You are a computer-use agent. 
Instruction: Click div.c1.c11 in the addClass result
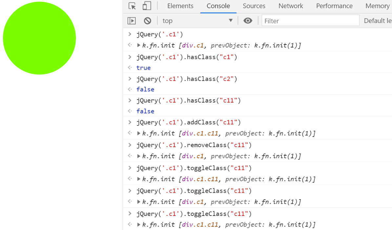tap(200, 133)
